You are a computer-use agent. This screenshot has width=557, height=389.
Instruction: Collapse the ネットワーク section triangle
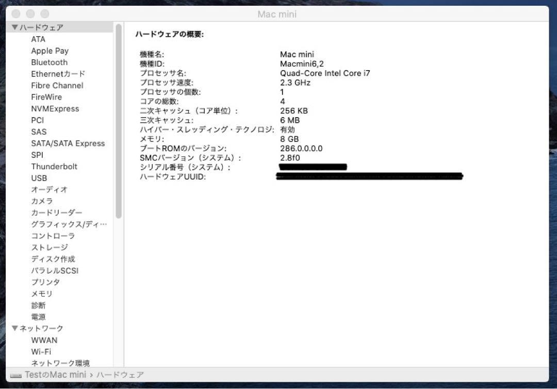click(14, 328)
